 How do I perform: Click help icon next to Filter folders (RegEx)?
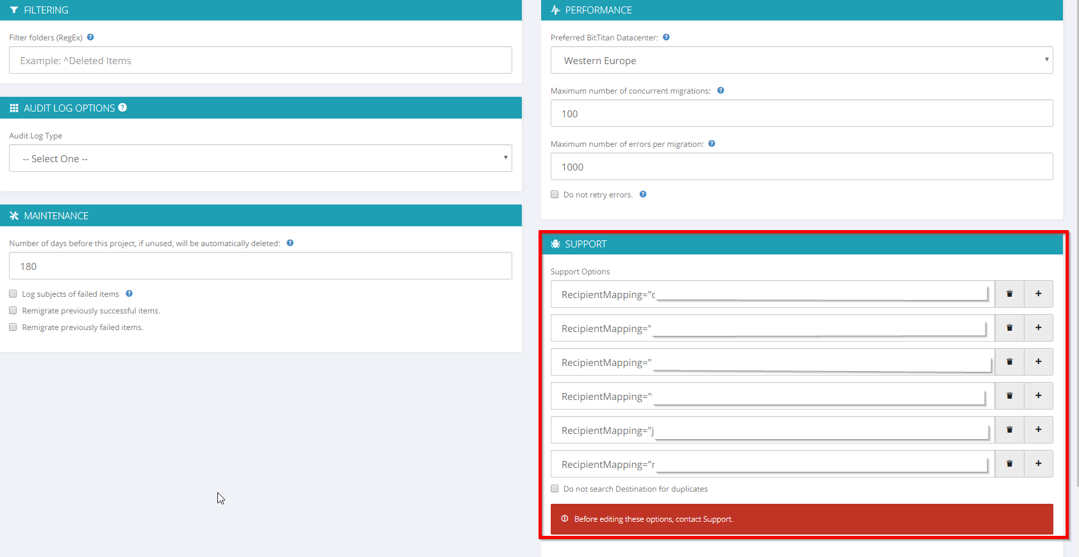[90, 37]
